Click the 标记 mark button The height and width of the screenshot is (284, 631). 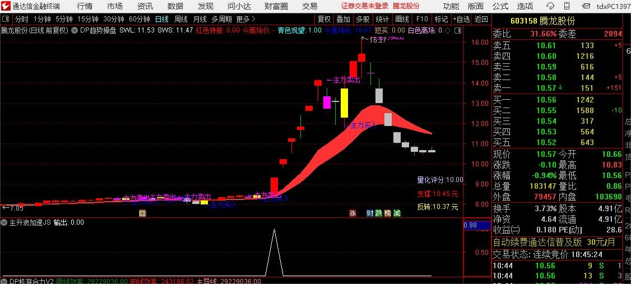click(x=441, y=19)
